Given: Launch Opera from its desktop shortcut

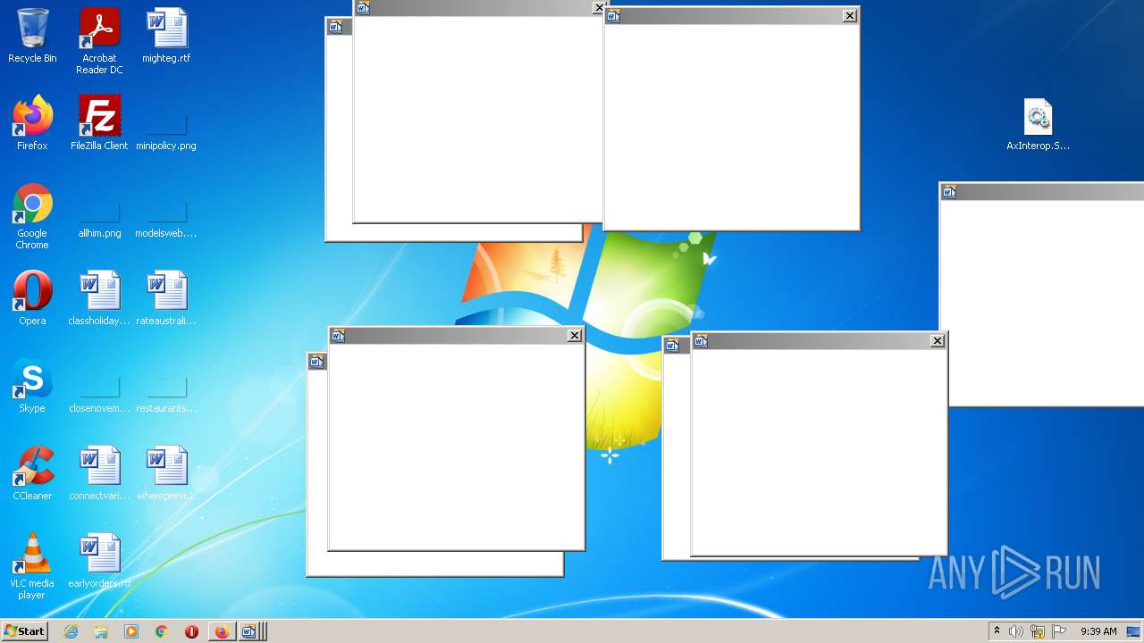Looking at the screenshot, I should (x=32, y=298).
